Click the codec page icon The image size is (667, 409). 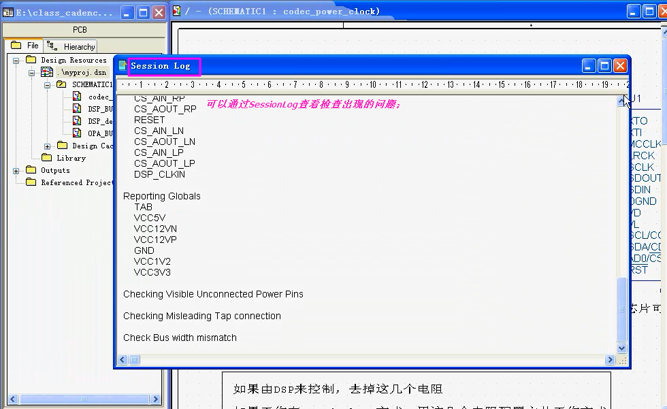(x=77, y=97)
